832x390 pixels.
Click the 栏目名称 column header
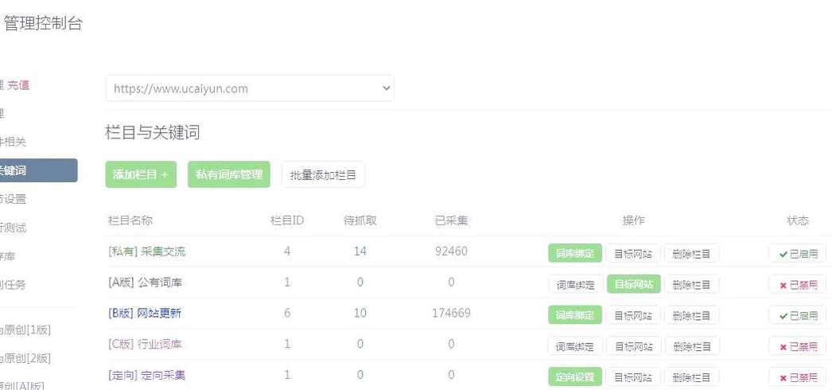(130, 220)
